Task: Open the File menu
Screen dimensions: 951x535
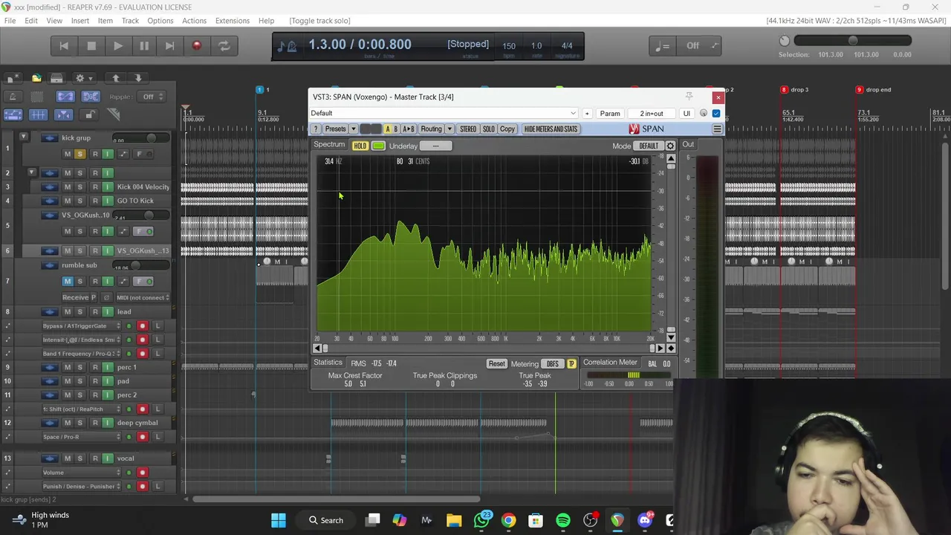Action: click(10, 21)
